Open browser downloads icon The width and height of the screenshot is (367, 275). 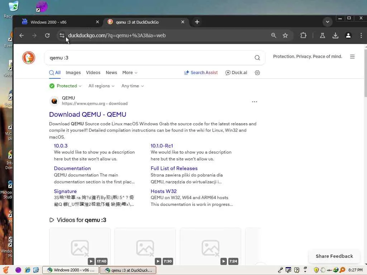click(335, 35)
